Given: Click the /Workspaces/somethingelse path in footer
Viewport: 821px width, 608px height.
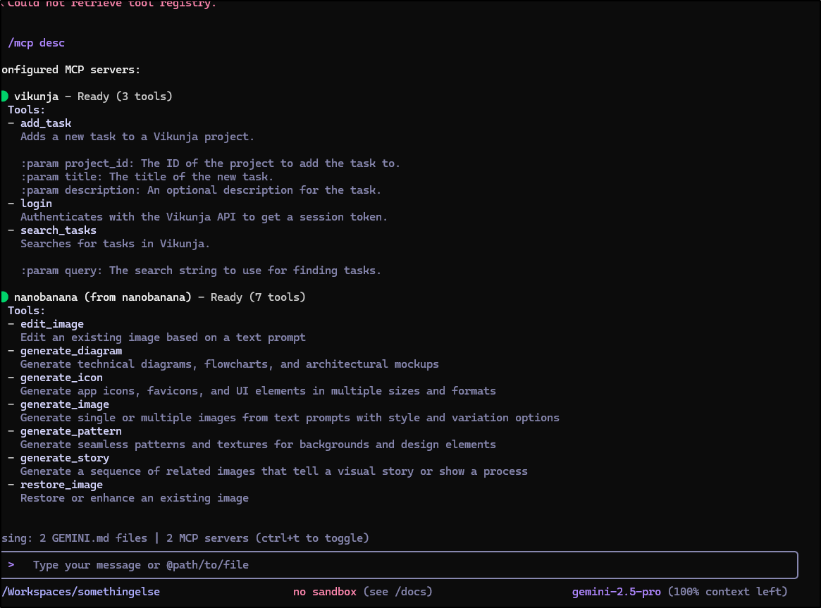Looking at the screenshot, I should pyautogui.click(x=80, y=592).
